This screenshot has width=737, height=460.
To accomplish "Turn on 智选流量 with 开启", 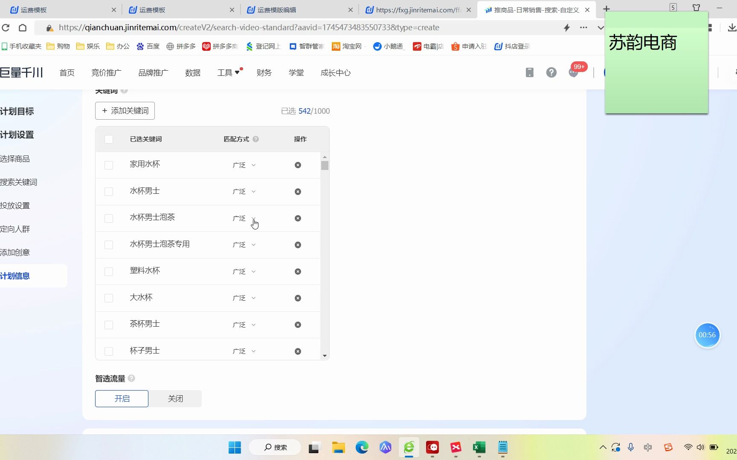I will coord(122,399).
